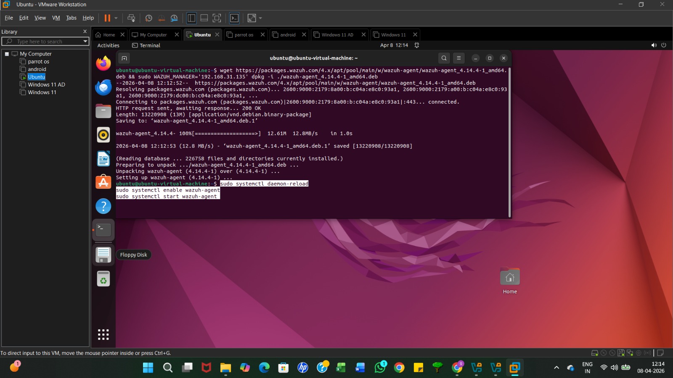
Task: Take a snapshot of this virtual machine
Action: [x=148, y=18]
